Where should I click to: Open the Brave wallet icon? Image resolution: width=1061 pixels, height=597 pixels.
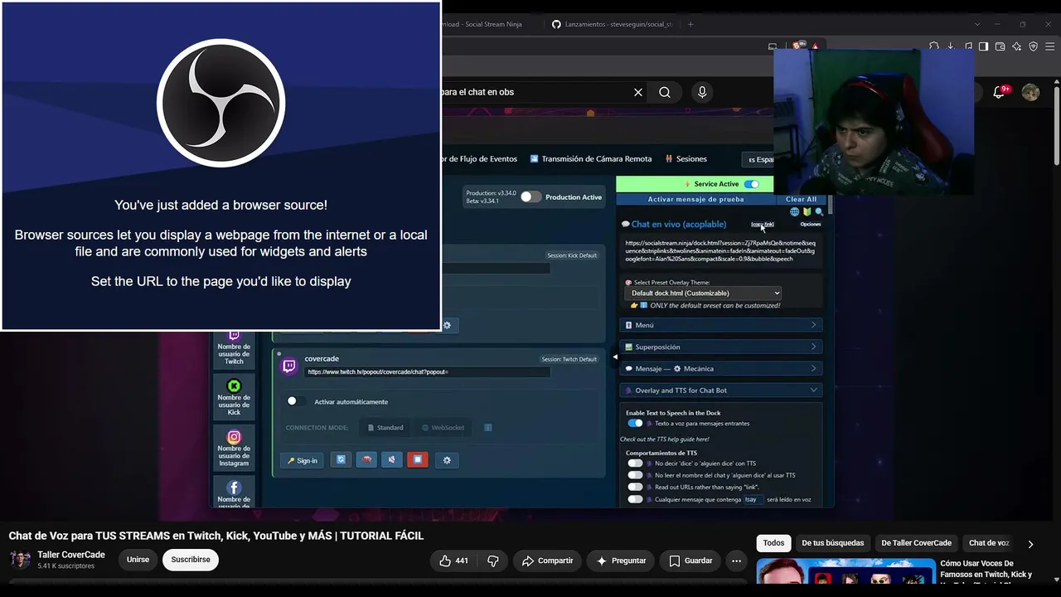(x=1000, y=46)
